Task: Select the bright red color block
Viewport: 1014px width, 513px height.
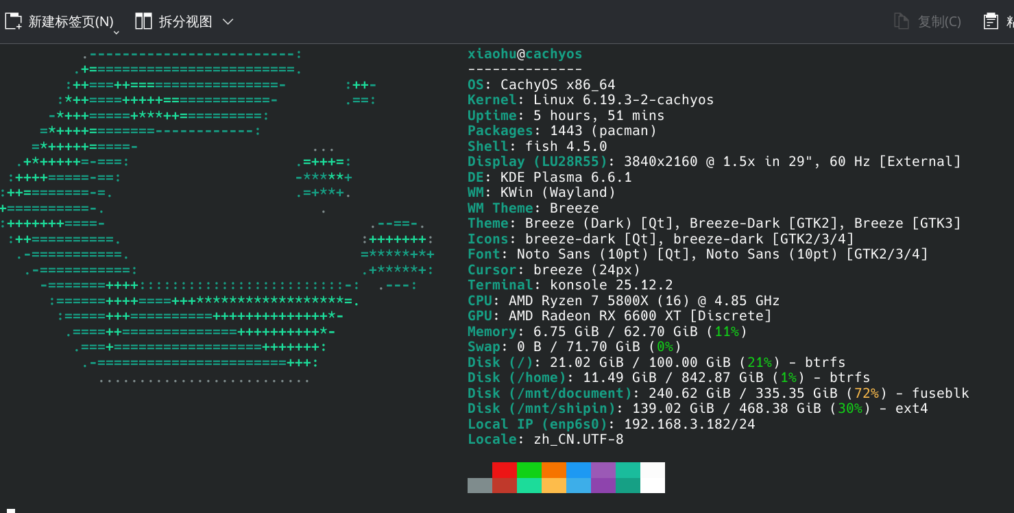Action: tap(505, 470)
